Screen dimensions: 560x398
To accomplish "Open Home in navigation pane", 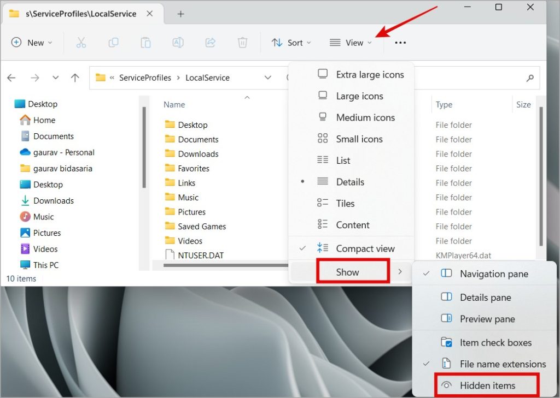I will point(38,120).
